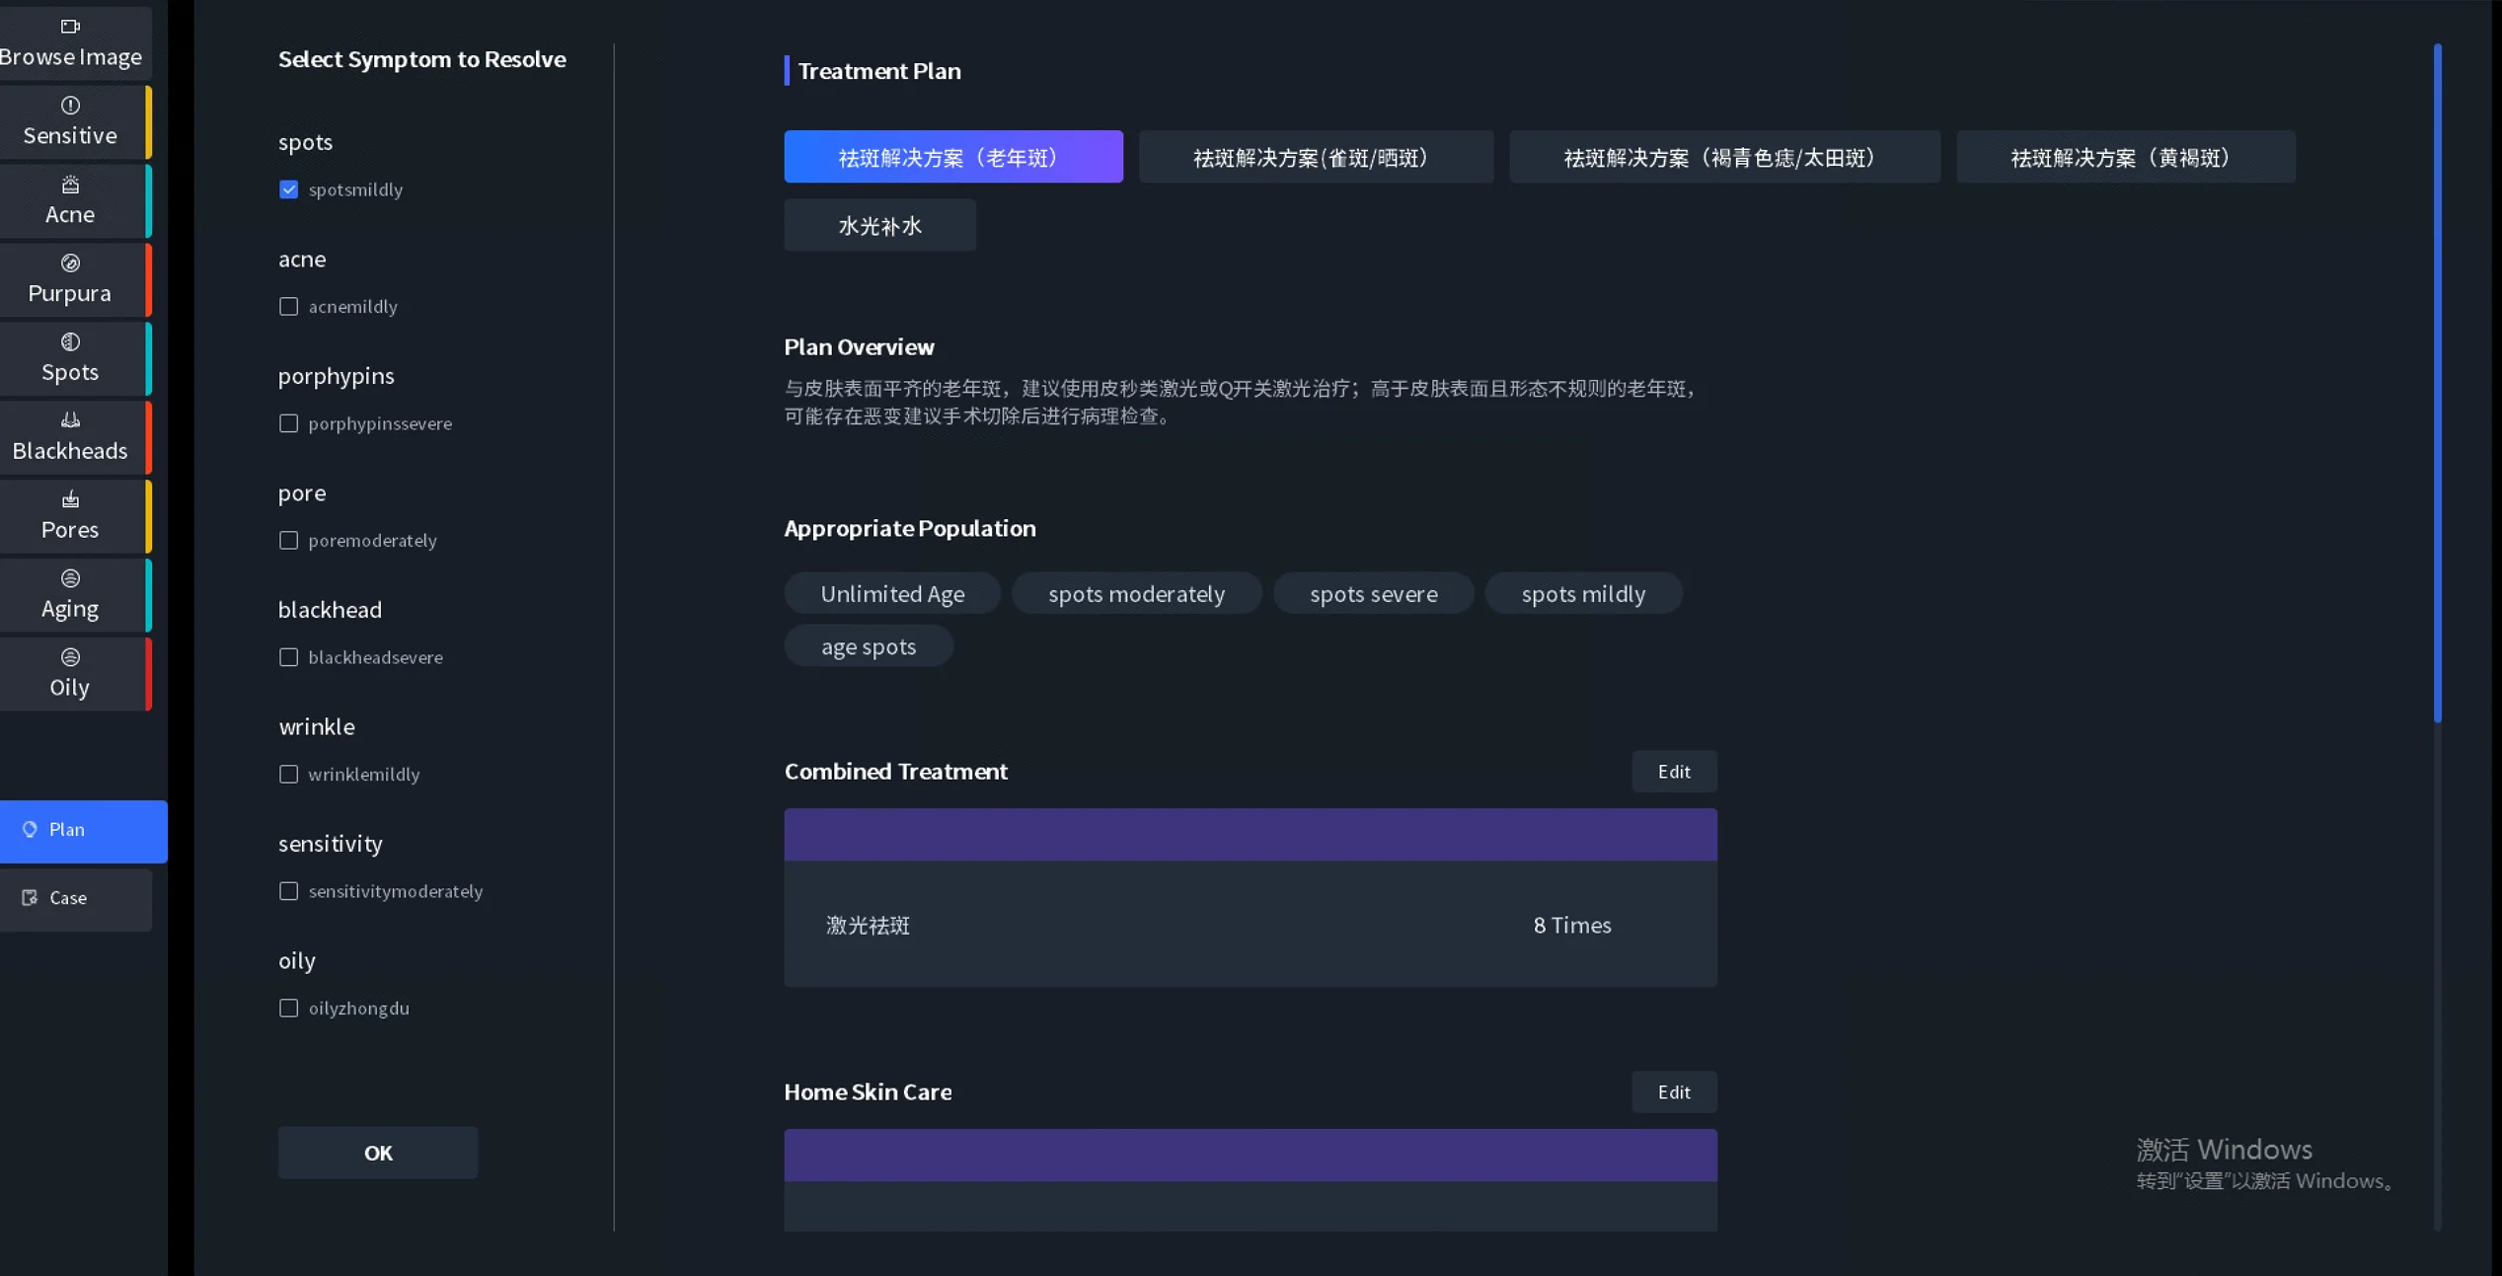2502x1276 pixels.
Task: Check the wrinklemildly symptom box
Action: click(288, 775)
